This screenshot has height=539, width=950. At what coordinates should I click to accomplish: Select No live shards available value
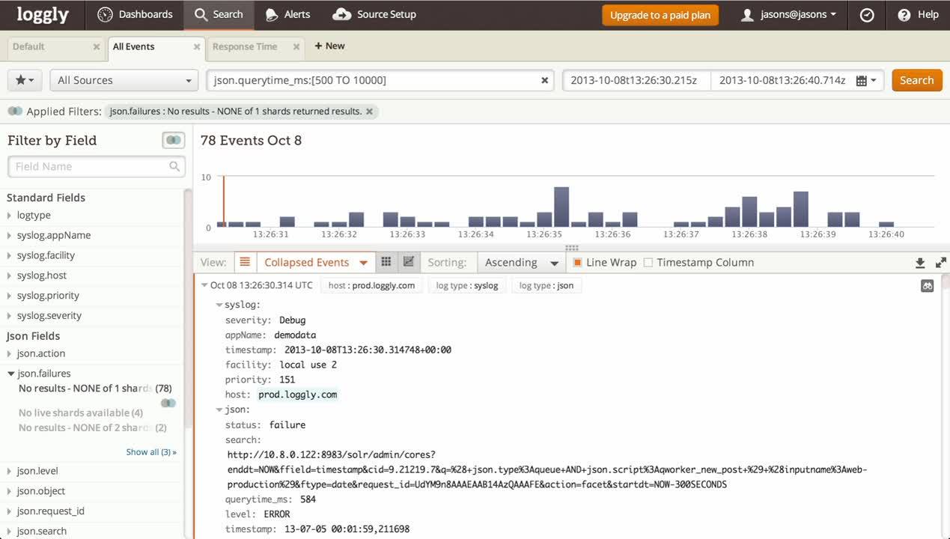[x=81, y=412]
